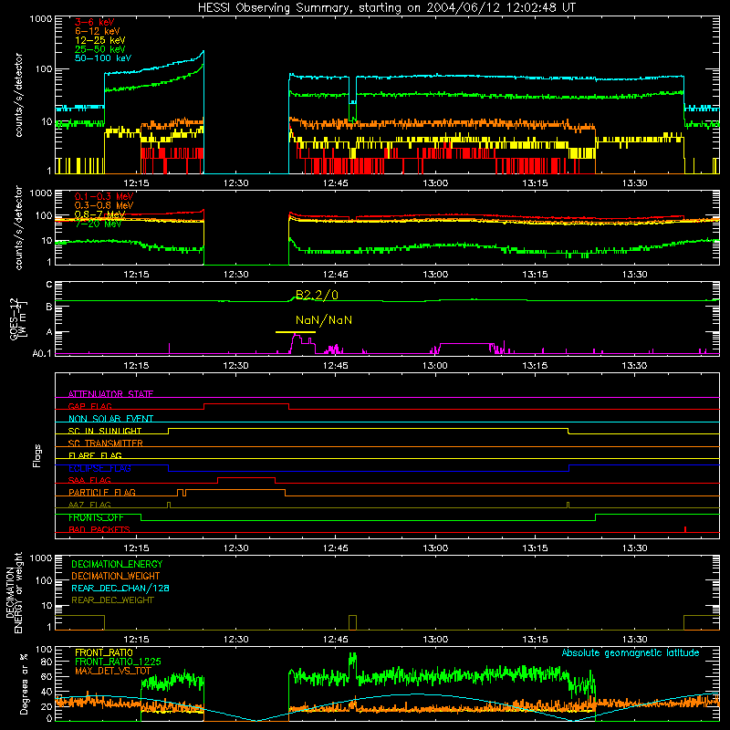The height and width of the screenshot is (730, 730).
Task: Click the REAR_DEC_WEIGHT legend label
Action: (112, 600)
